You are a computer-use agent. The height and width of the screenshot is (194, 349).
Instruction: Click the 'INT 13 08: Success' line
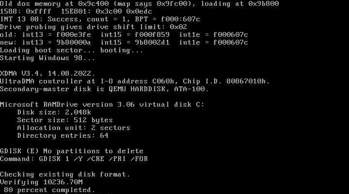click(x=100, y=19)
